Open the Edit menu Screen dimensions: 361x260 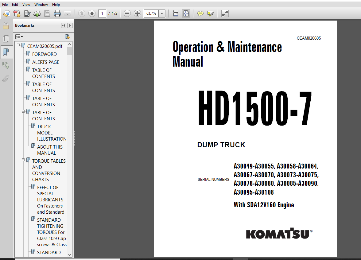15,4
